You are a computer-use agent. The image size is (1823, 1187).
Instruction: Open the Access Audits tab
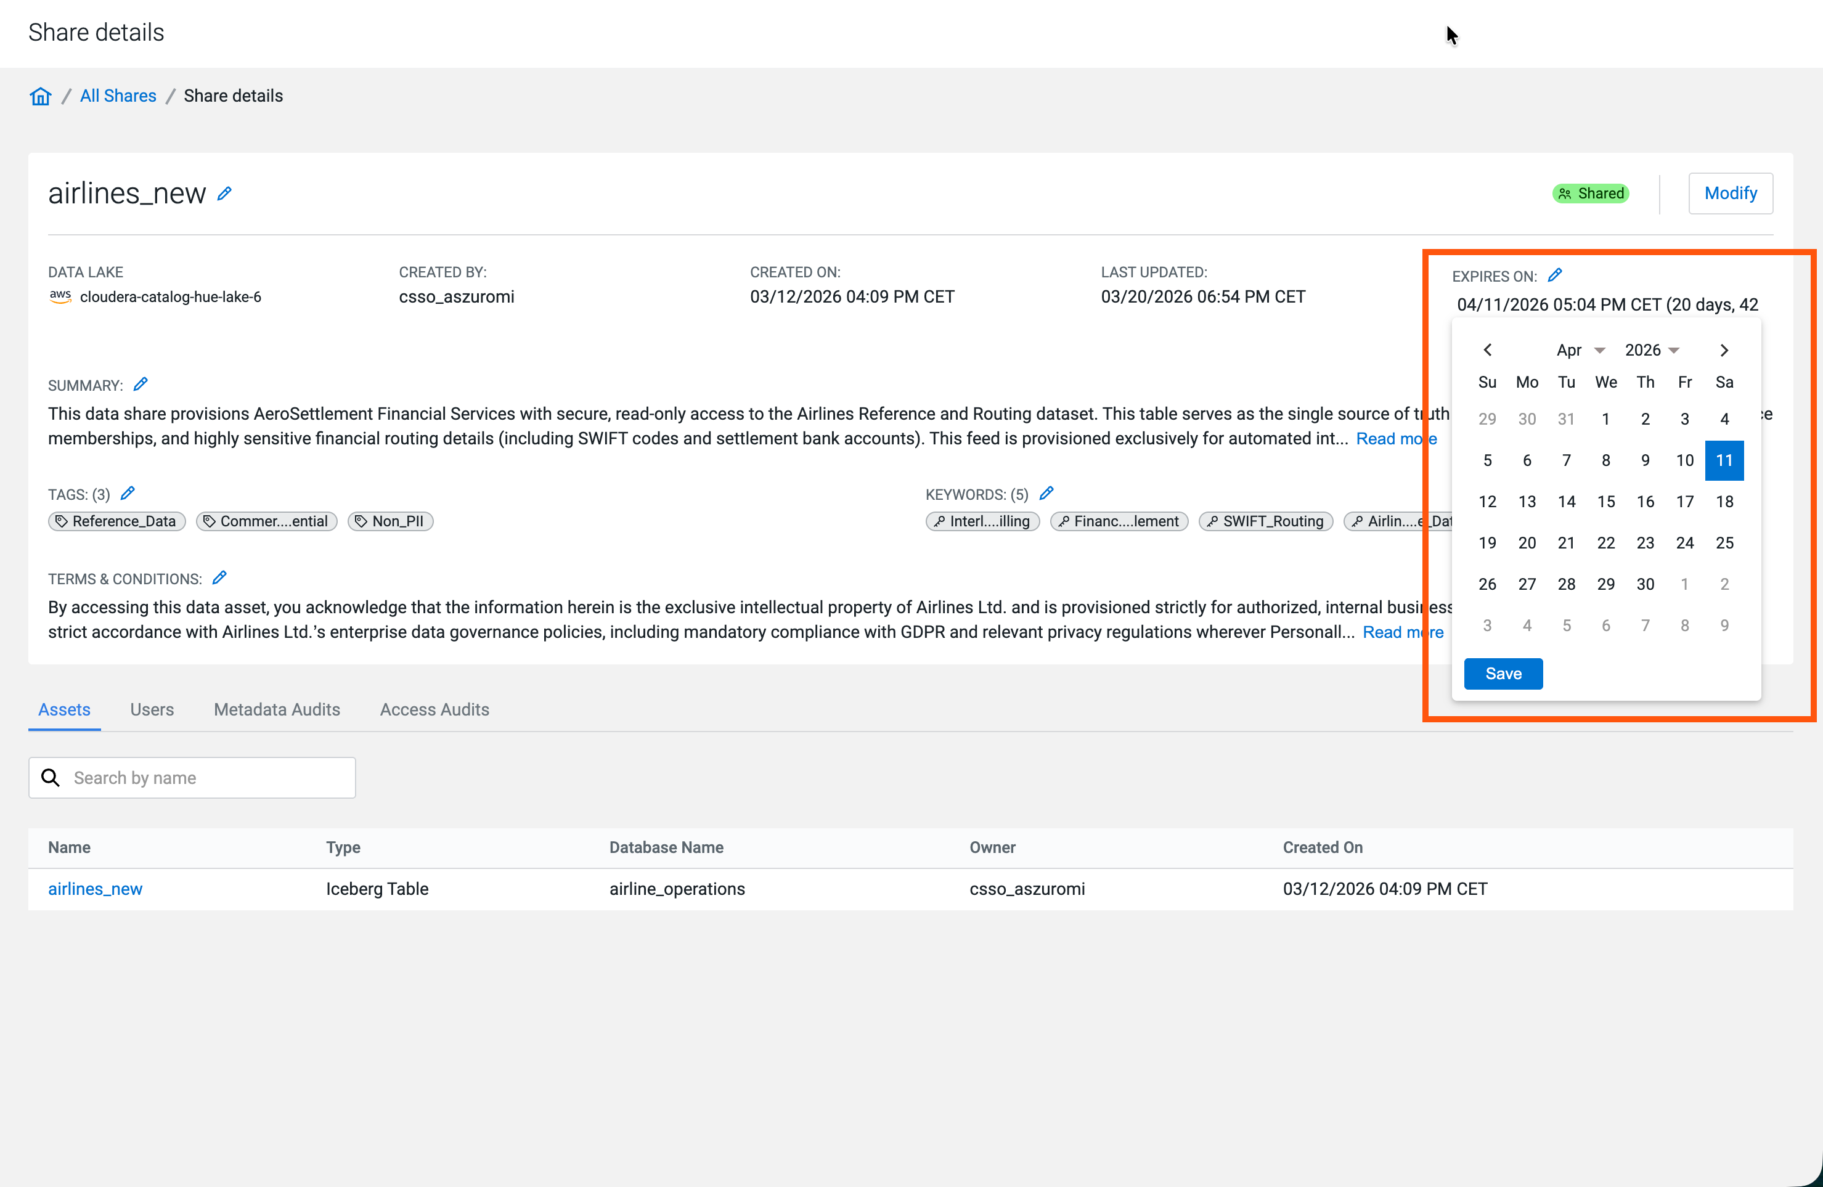click(434, 709)
